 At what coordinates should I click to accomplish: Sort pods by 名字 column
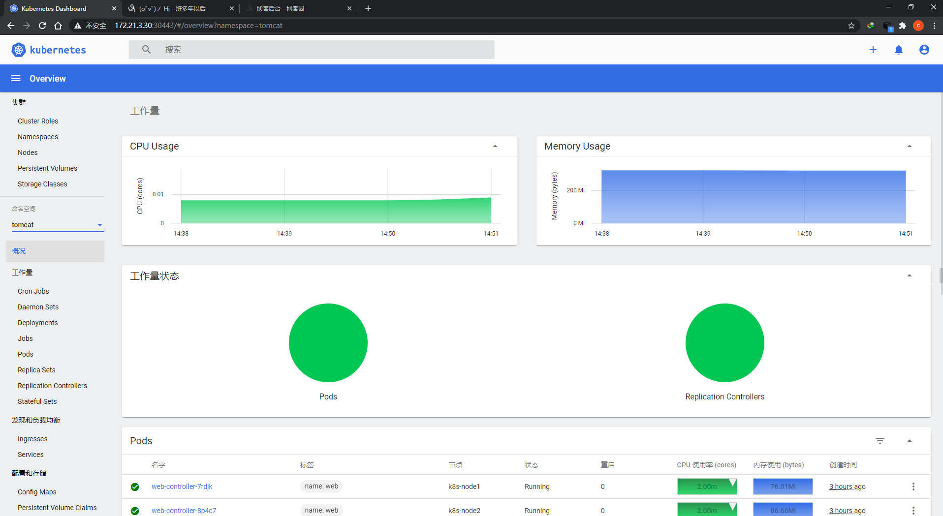[x=158, y=465]
